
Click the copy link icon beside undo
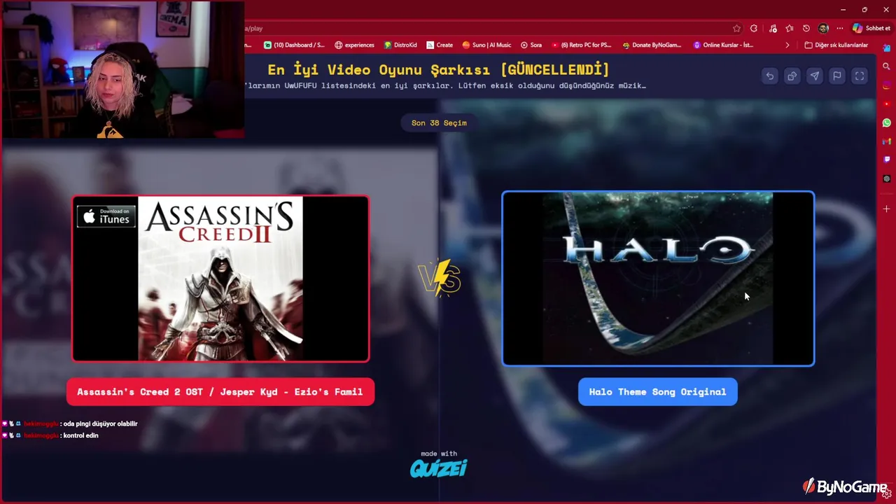point(792,76)
